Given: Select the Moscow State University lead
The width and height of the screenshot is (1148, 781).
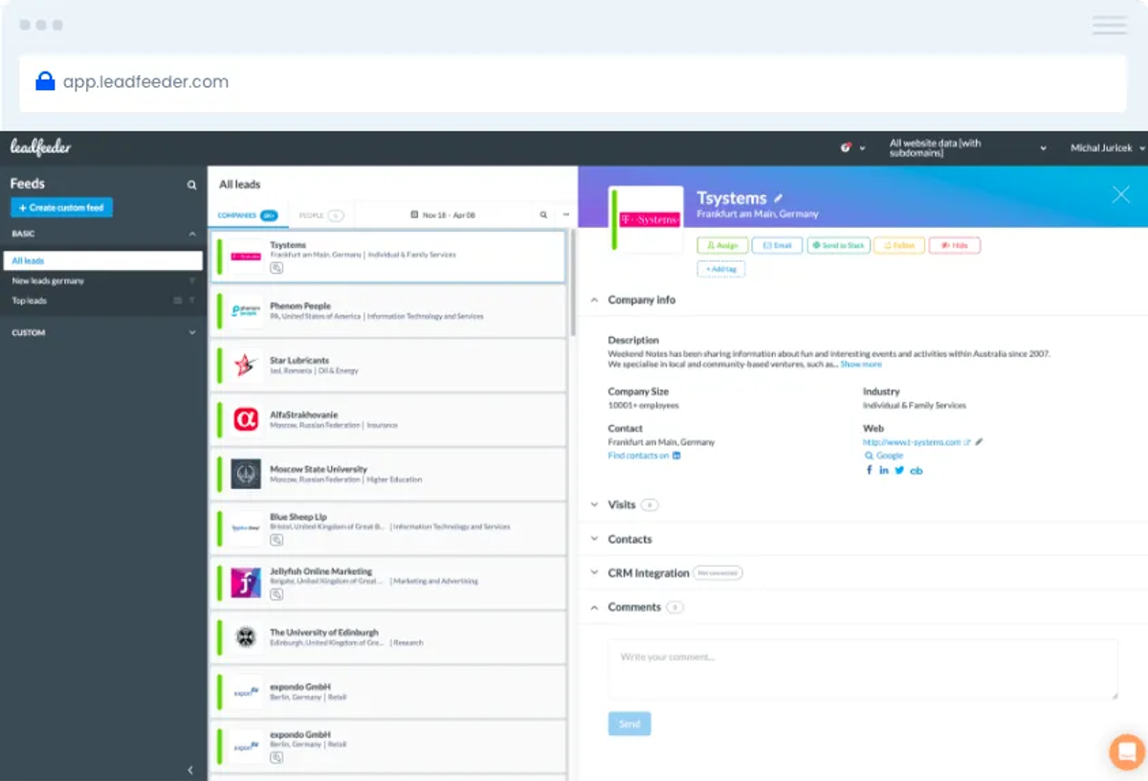Looking at the screenshot, I should pyautogui.click(x=386, y=474).
